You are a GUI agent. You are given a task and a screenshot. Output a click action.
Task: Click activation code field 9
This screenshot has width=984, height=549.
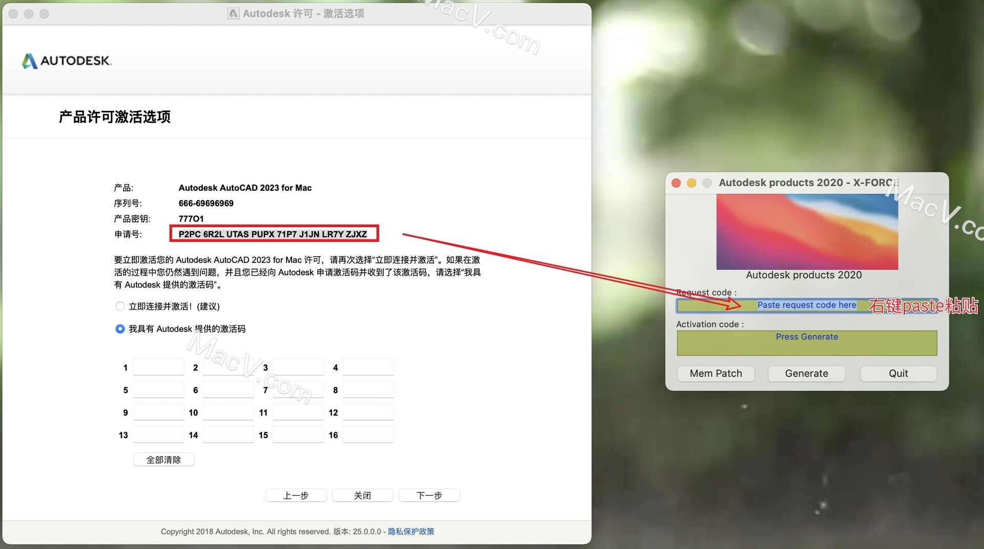(x=158, y=413)
